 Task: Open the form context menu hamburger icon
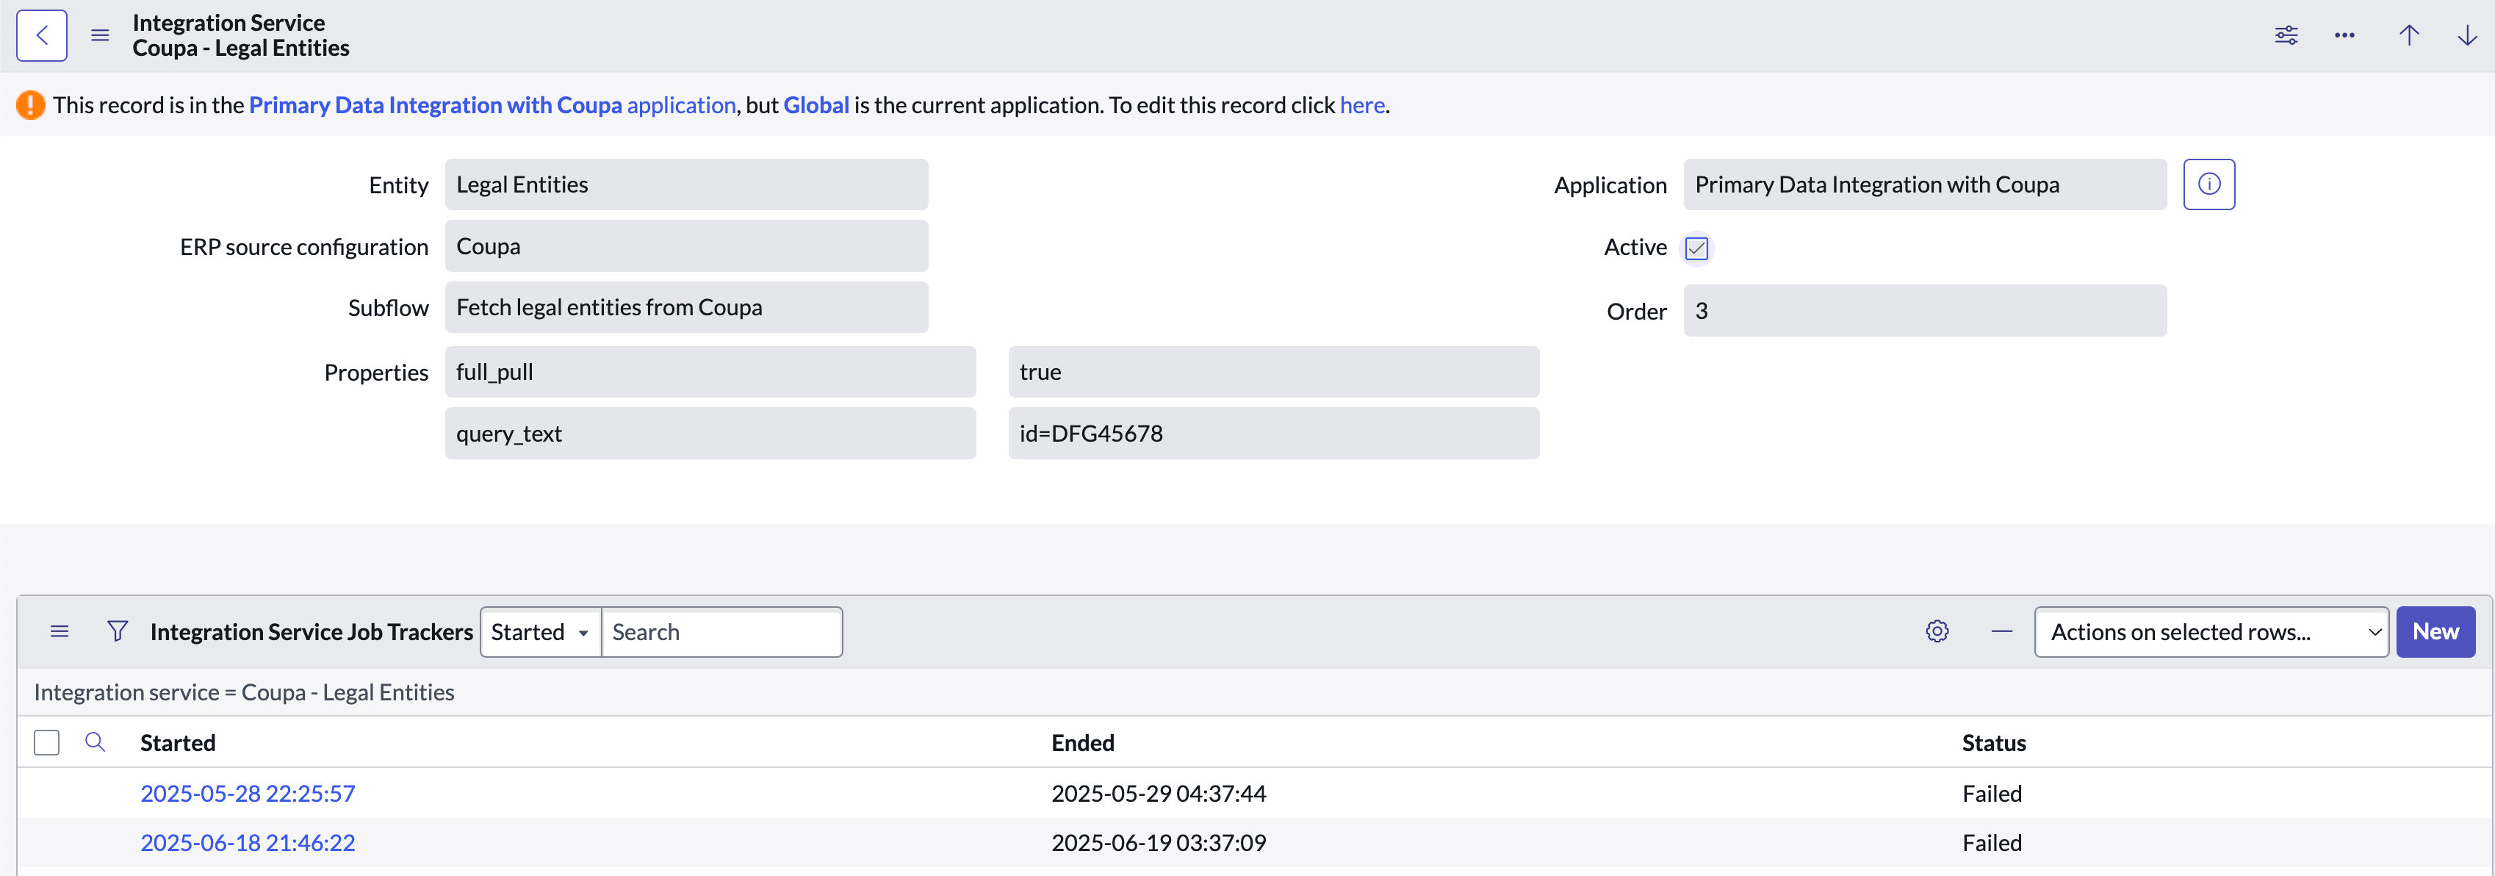(x=100, y=36)
